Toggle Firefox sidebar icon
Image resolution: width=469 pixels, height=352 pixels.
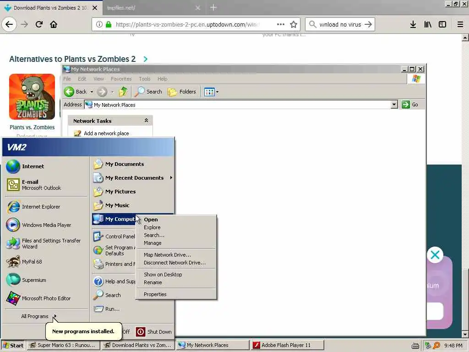[x=442, y=24]
